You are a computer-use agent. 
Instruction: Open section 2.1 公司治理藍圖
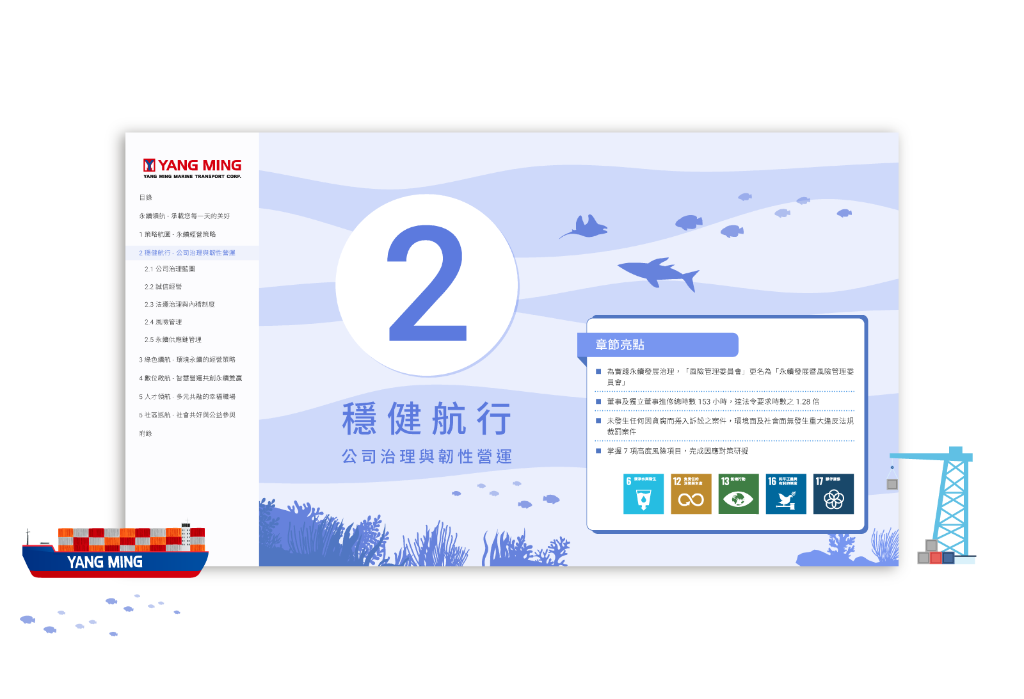170,269
